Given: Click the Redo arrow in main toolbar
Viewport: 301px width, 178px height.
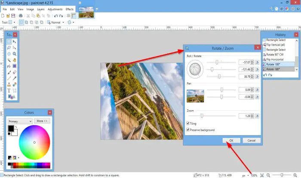Looking at the screenshot, I should [x=61, y=16].
